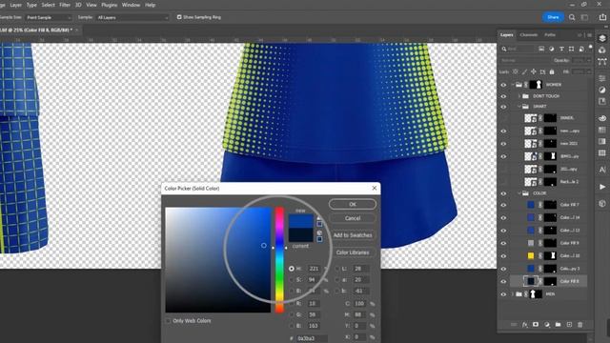
Task: Click the current color swatch in the picker
Action: [x=301, y=235]
